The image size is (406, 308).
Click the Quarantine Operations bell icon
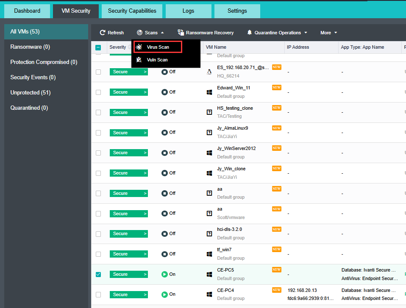tap(249, 33)
